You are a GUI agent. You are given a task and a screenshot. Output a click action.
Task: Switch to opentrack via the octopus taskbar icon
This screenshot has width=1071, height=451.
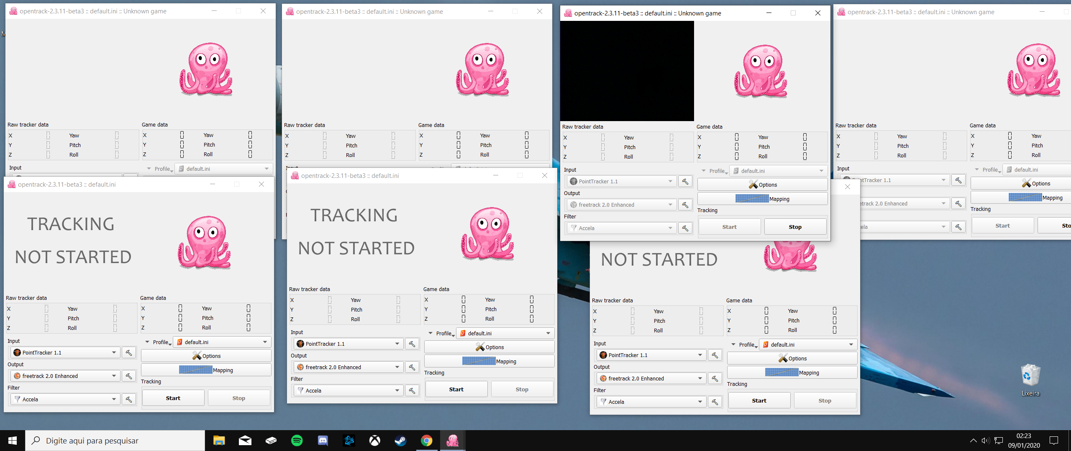[x=452, y=440]
